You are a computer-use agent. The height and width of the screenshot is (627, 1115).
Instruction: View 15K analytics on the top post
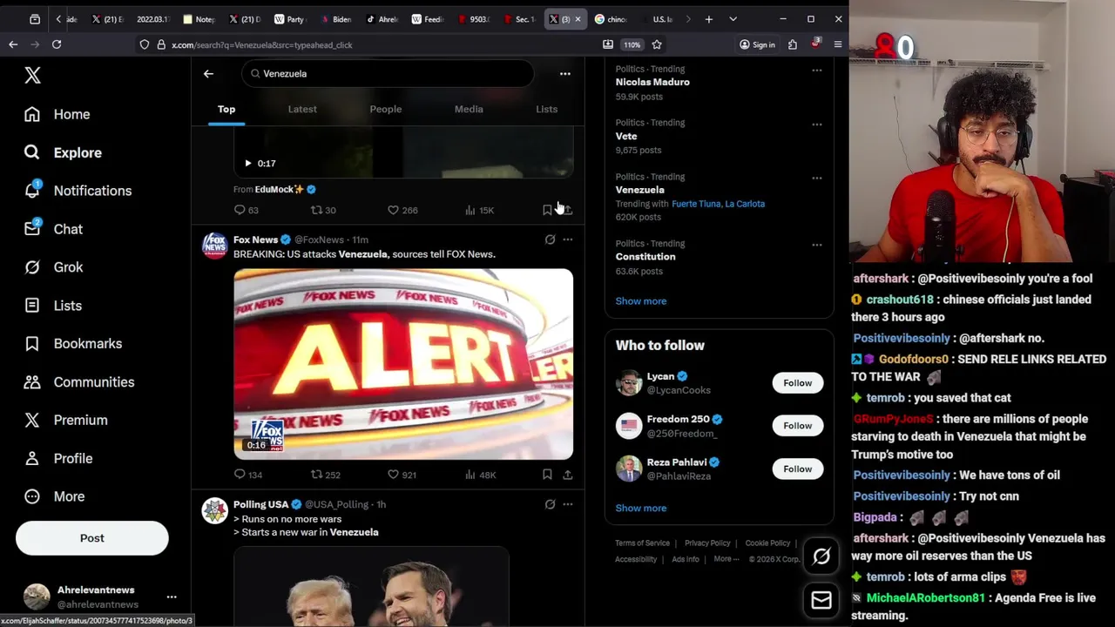pos(479,210)
